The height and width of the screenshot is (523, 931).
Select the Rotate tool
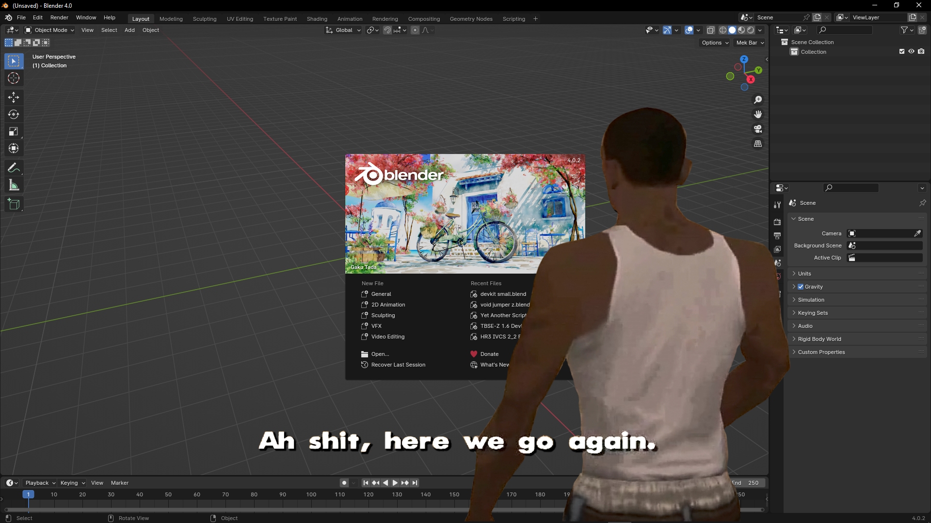[x=14, y=115]
